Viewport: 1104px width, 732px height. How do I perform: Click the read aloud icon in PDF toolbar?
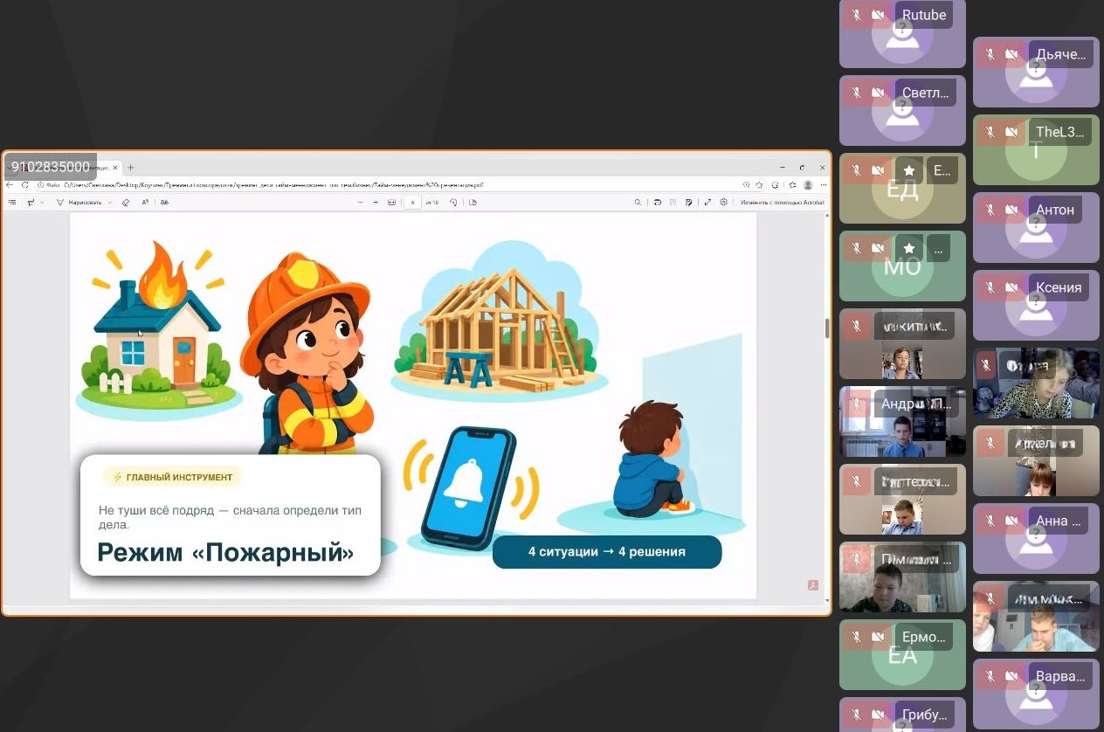coord(144,202)
